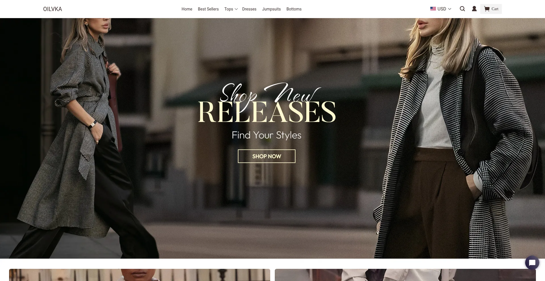Click the shopping cart icon
The width and height of the screenshot is (545, 281).
coord(487,9)
